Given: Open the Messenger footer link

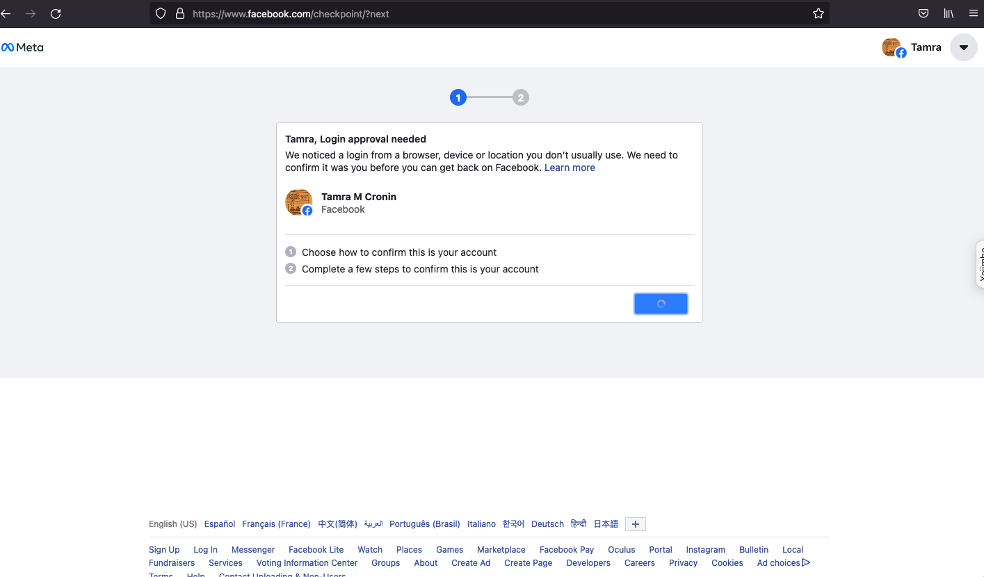Looking at the screenshot, I should [253, 550].
